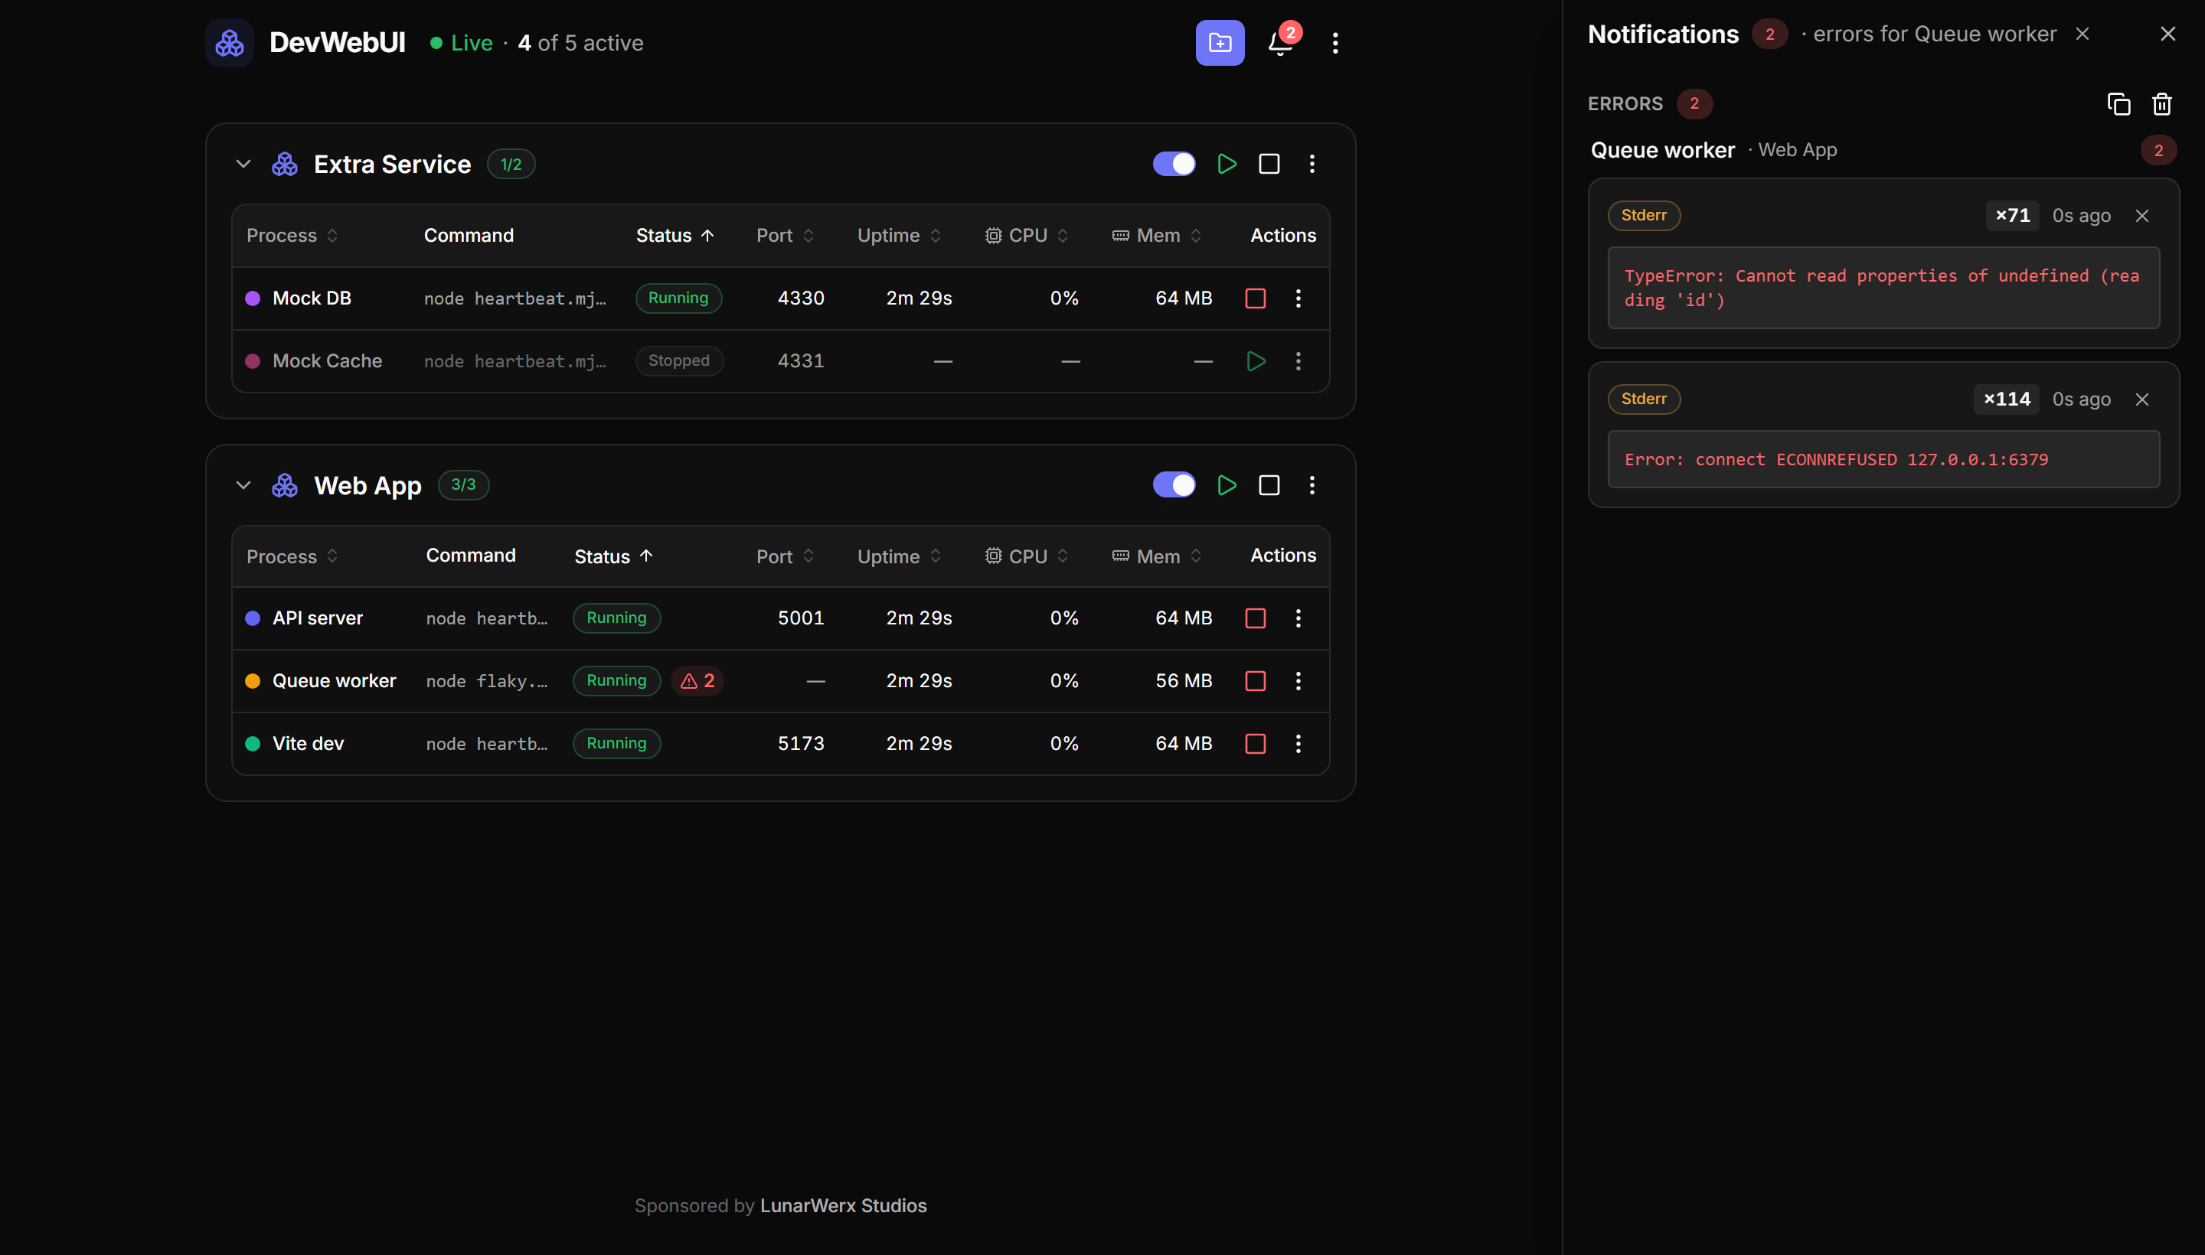Screen dimensions: 2205x1255
Task: Click the node flaky command text
Action: click(486, 681)
